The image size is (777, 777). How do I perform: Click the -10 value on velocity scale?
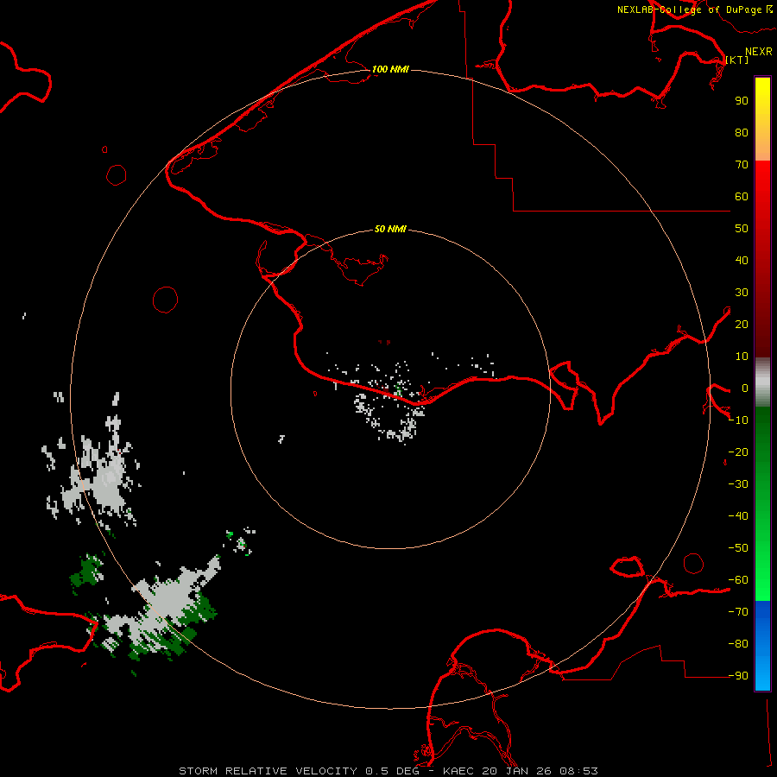(738, 420)
